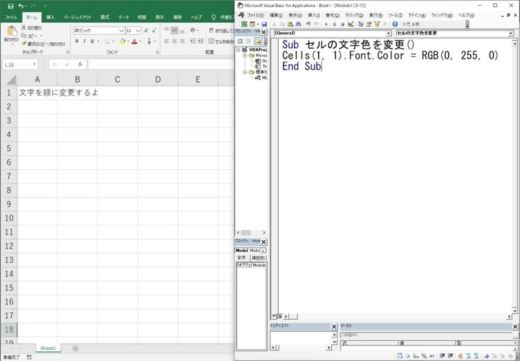520x361 pixels.
Task: Toggle middle vertical alignment in Excel ribbon
Action: 174,31
